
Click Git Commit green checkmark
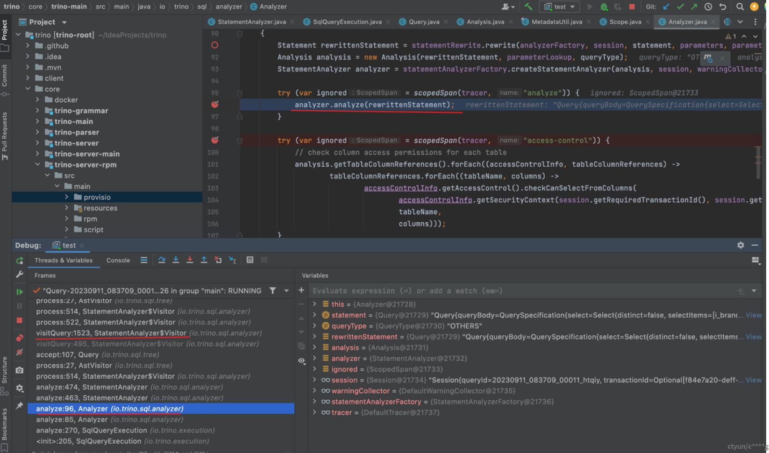[680, 7]
